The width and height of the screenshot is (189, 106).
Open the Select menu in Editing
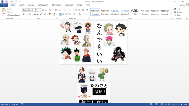coord(178,15)
